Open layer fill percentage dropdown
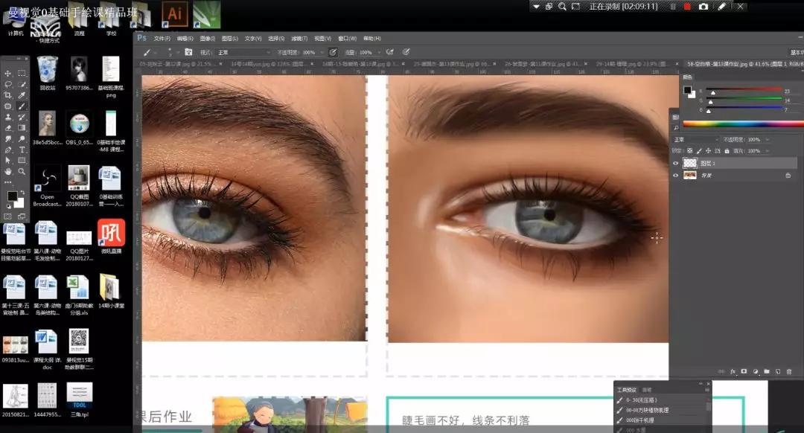804x433 pixels. point(767,151)
